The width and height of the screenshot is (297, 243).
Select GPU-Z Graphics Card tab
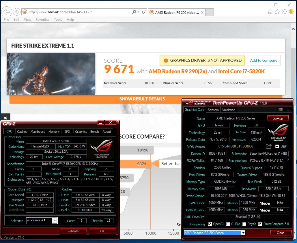click(x=194, y=110)
